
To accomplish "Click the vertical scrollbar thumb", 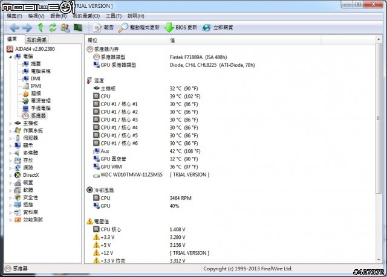I will coord(379,118).
